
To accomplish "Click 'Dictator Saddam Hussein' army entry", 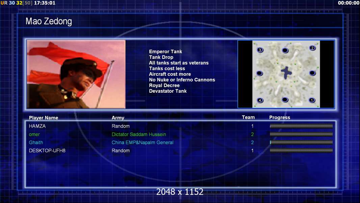I will (x=139, y=134).
